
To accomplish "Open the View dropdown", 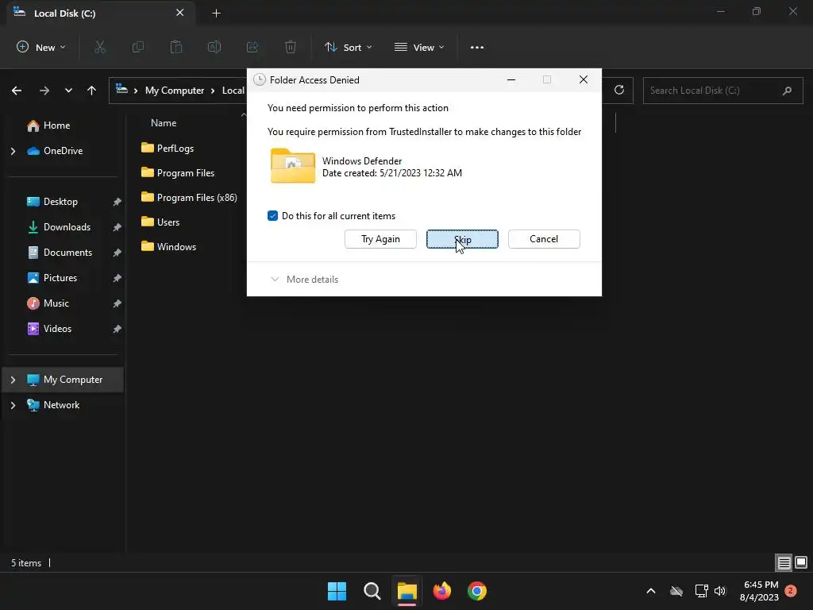I will click(x=419, y=47).
